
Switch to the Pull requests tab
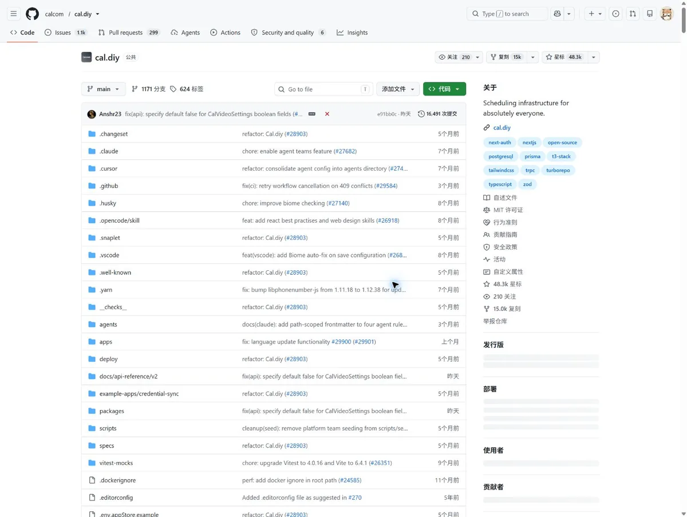click(x=129, y=33)
